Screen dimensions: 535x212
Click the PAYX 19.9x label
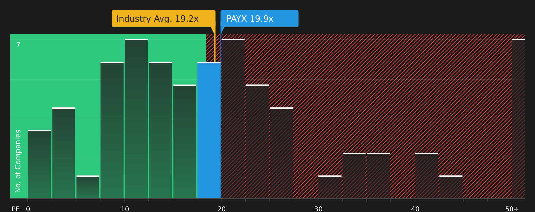pyautogui.click(x=259, y=19)
